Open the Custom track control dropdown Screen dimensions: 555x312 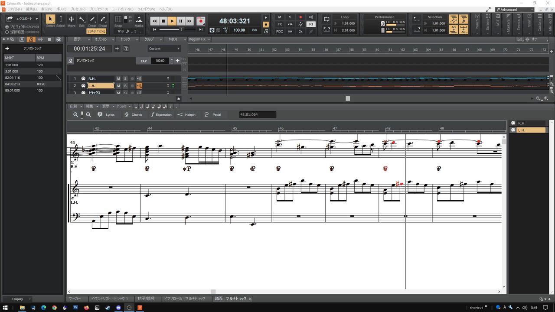pyautogui.click(x=164, y=49)
